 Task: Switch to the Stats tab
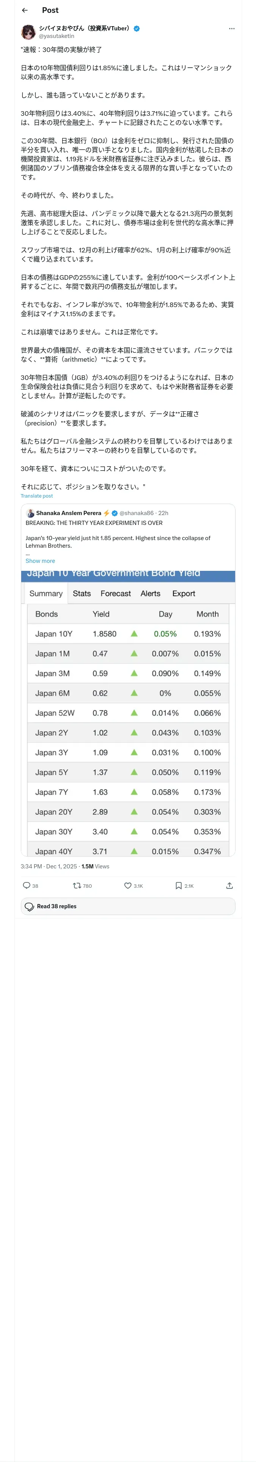[82, 594]
